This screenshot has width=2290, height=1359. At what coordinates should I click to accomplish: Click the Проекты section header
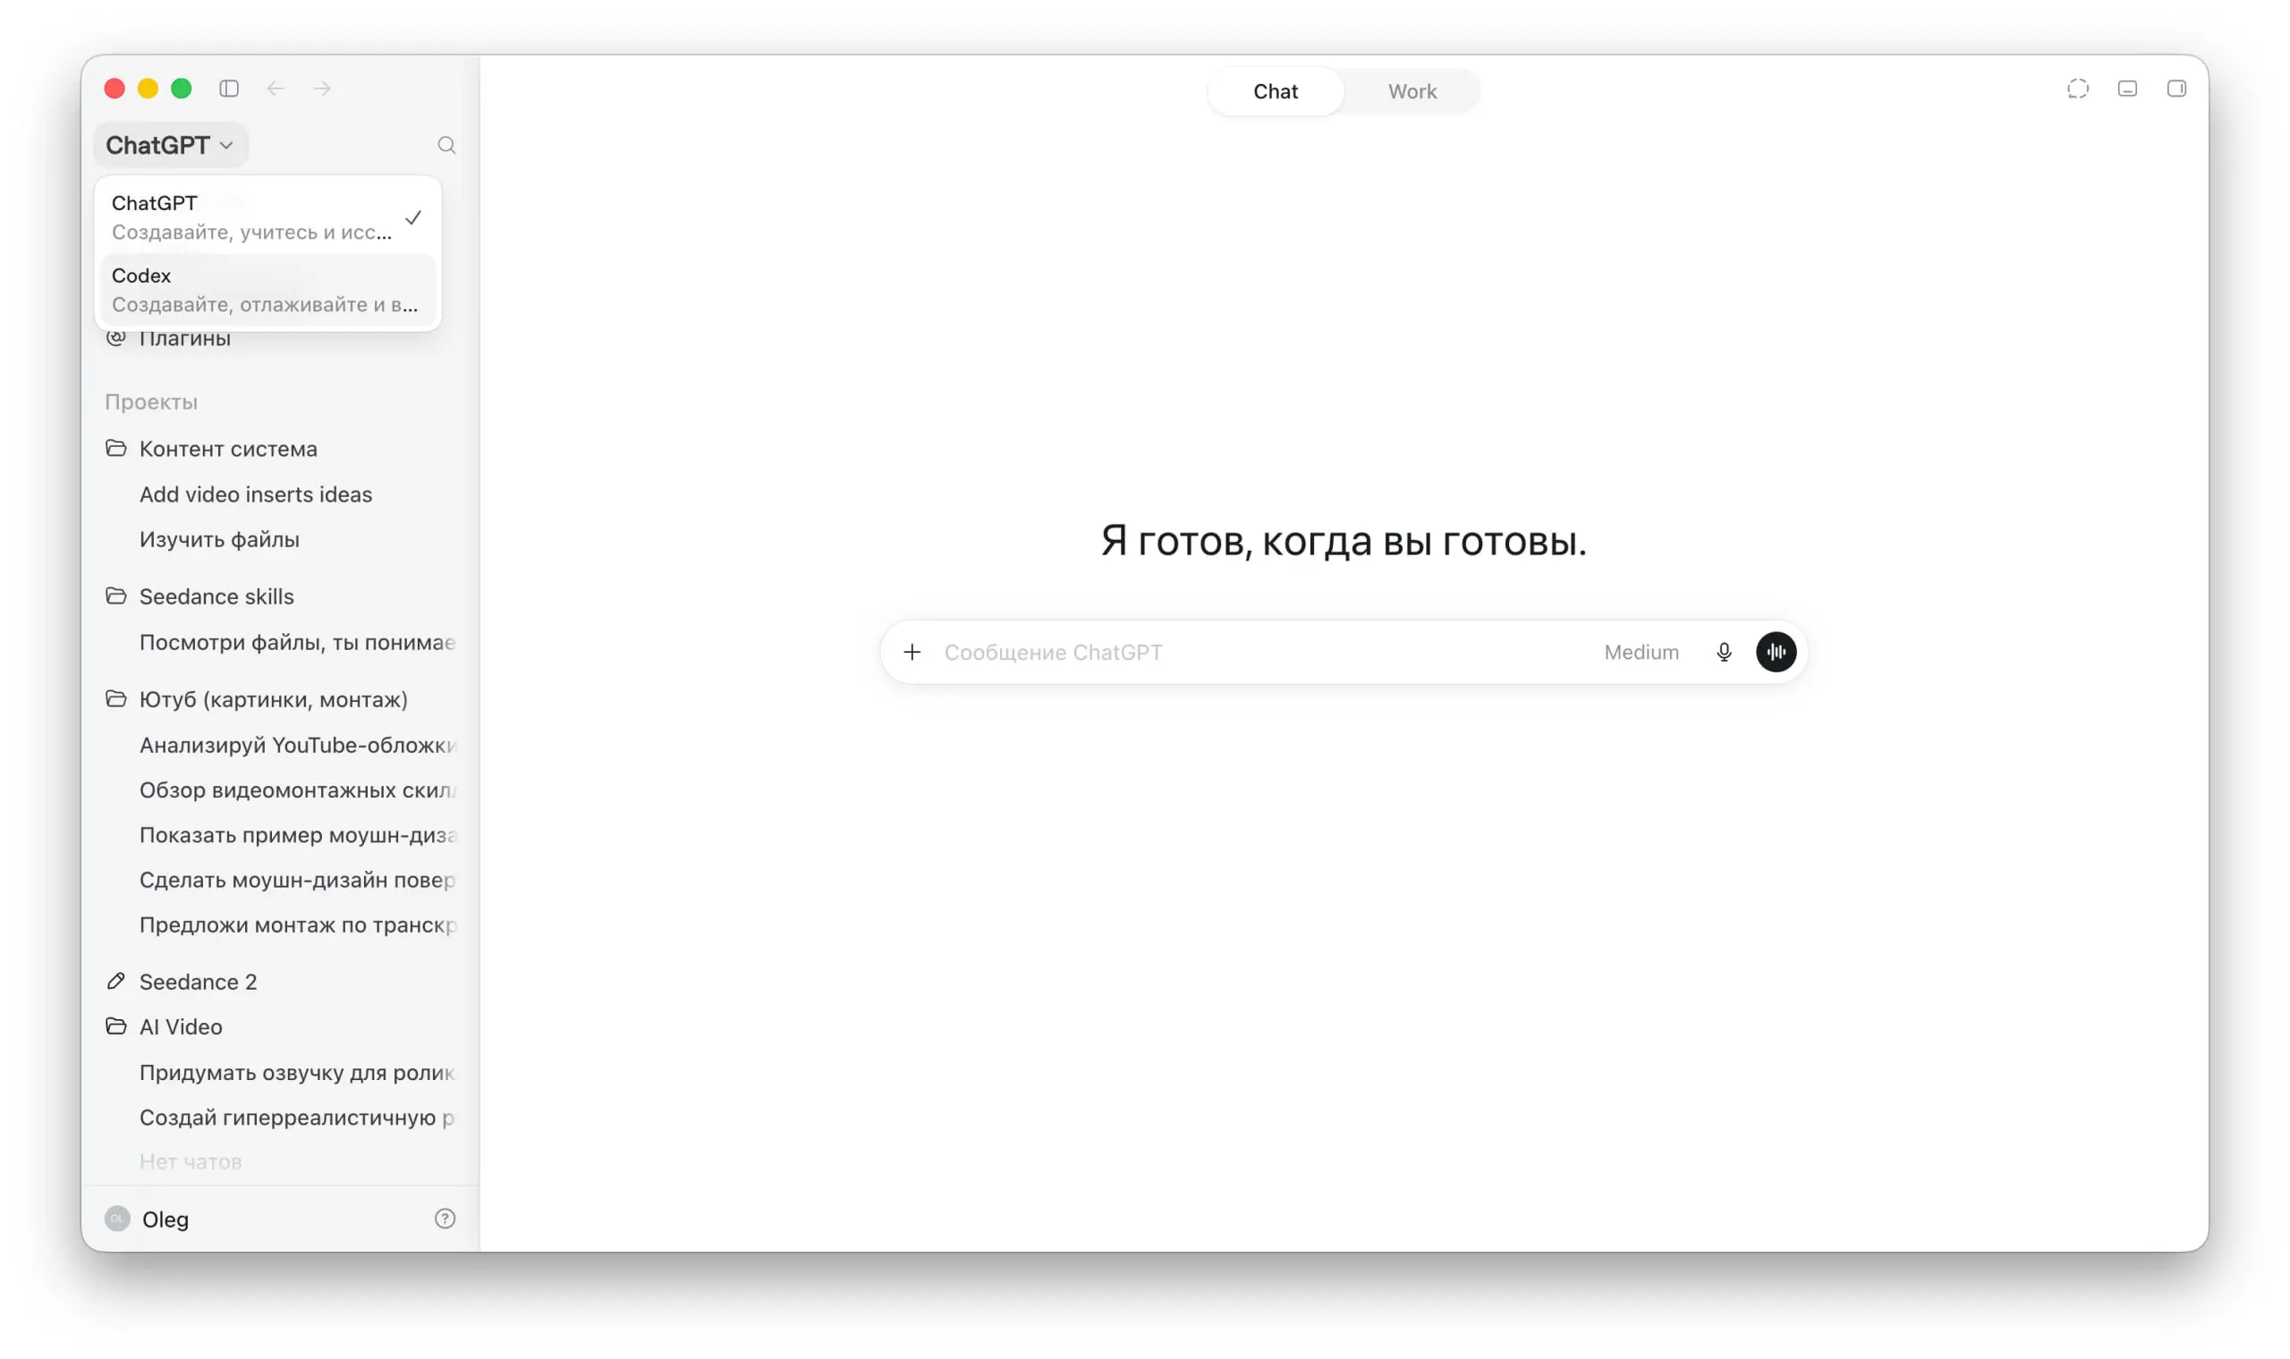pyautogui.click(x=151, y=402)
